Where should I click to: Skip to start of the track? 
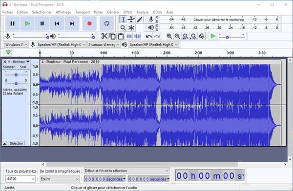tap(57, 23)
